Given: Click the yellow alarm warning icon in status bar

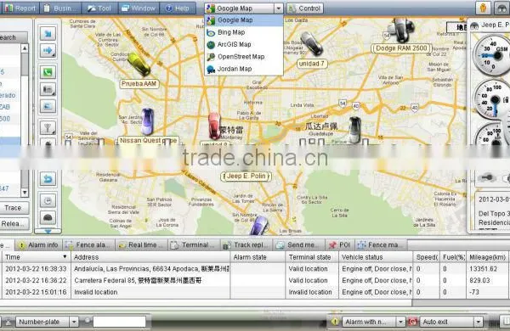Looking at the screenshot, I should coord(335,322).
